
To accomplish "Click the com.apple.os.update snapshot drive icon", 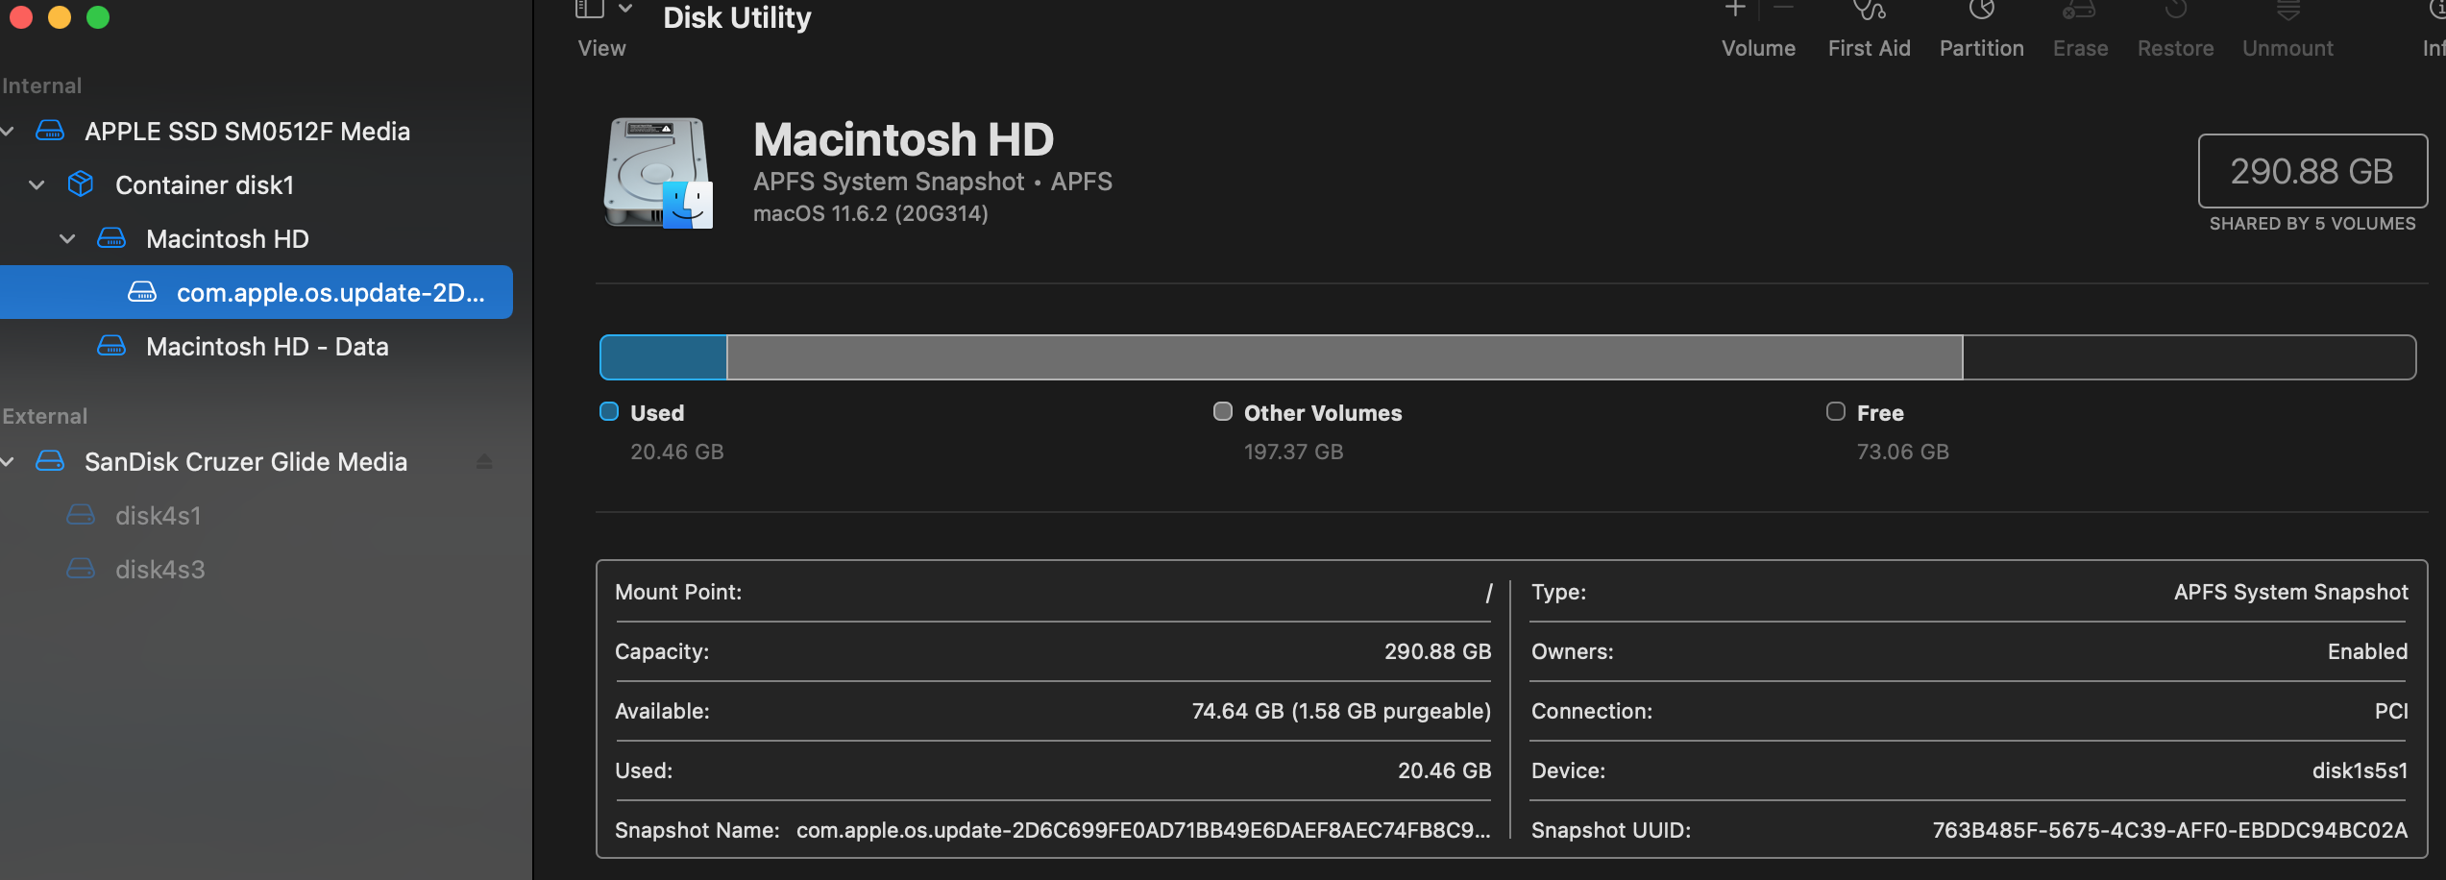I will pos(142,292).
